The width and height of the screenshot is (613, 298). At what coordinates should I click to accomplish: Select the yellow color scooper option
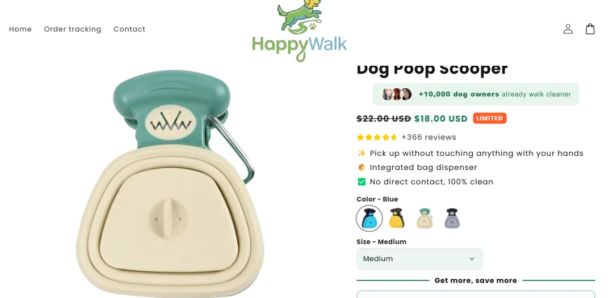pyautogui.click(x=397, y=218)
